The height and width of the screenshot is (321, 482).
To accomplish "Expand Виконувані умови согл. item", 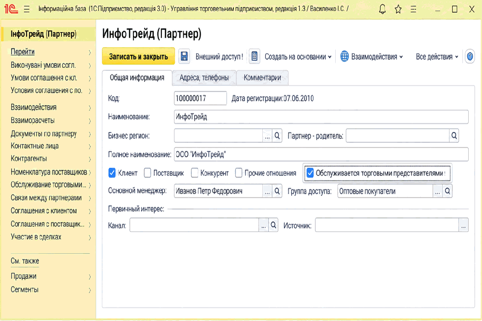I will 51,65.
